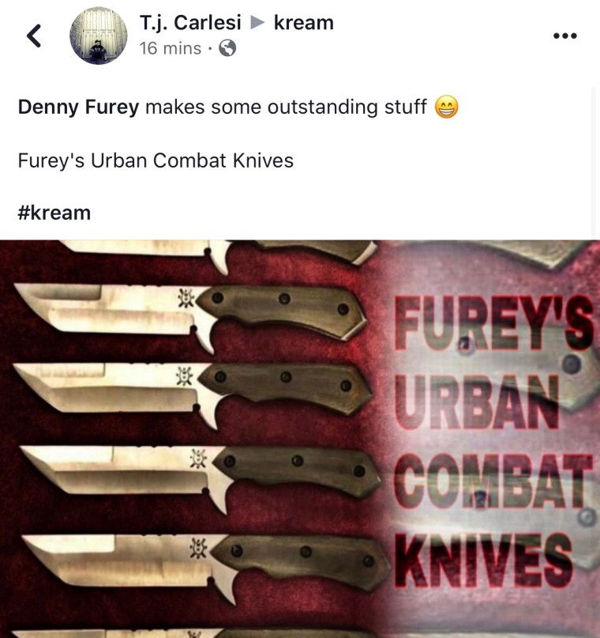Viewport: 600px width, 638px height.
Task: Select the Furey's Urban Combat Knives caption line
Action: tap(156, 160)
